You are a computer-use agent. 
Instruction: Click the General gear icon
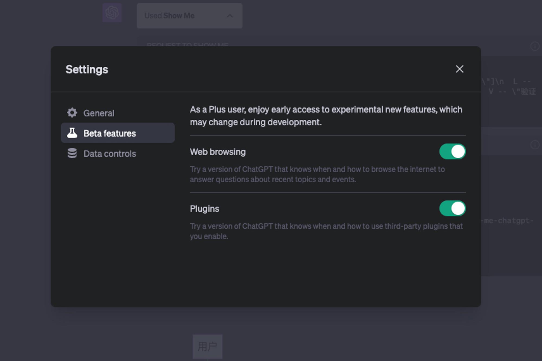[72, 113]
